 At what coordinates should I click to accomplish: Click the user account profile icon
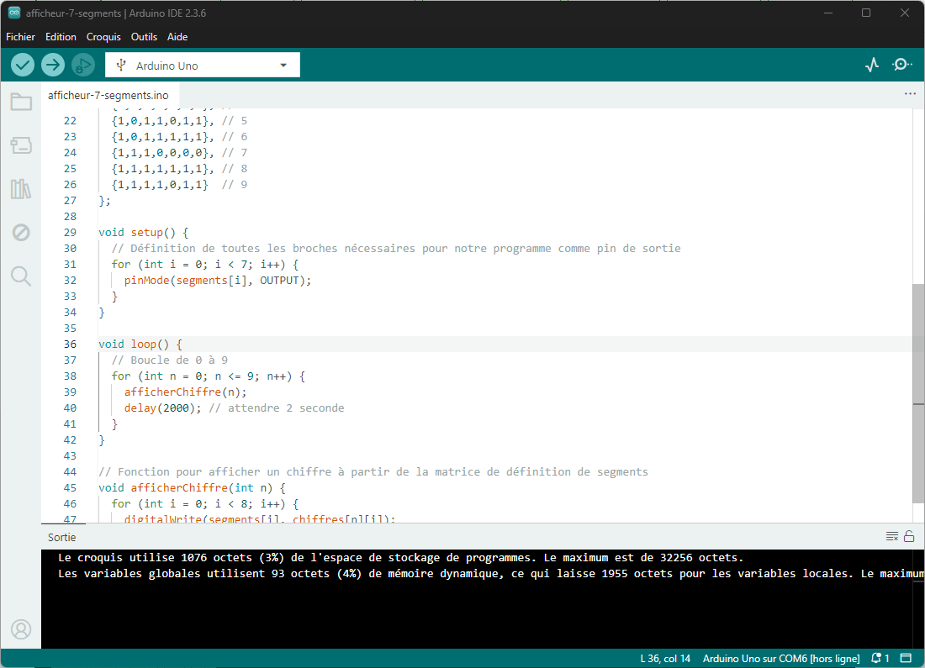pyautogui.click(x=21, y=629)
